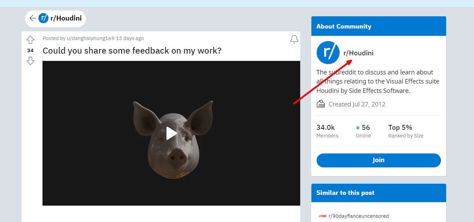Click the 34.0k Members count

[x=325, y=127]
